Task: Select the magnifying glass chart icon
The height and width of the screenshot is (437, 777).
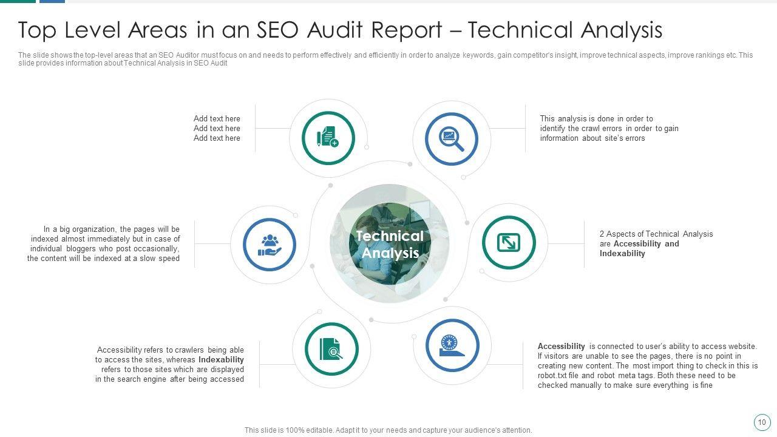Action: coord(452,139)
